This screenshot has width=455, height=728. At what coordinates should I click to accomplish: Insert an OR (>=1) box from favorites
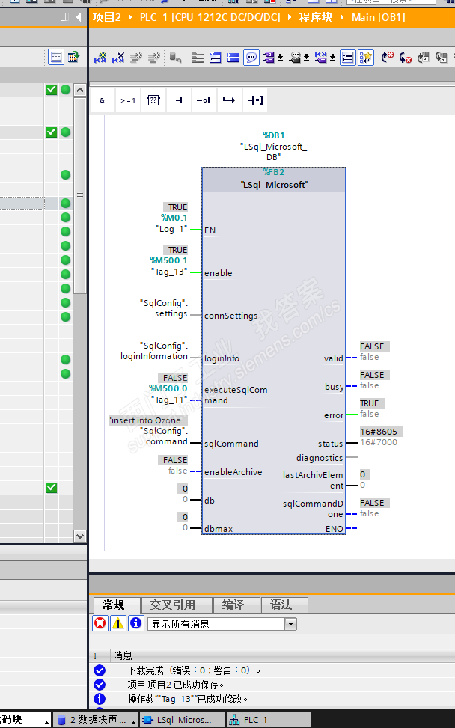pyautogui.click(x=128, y=100)
